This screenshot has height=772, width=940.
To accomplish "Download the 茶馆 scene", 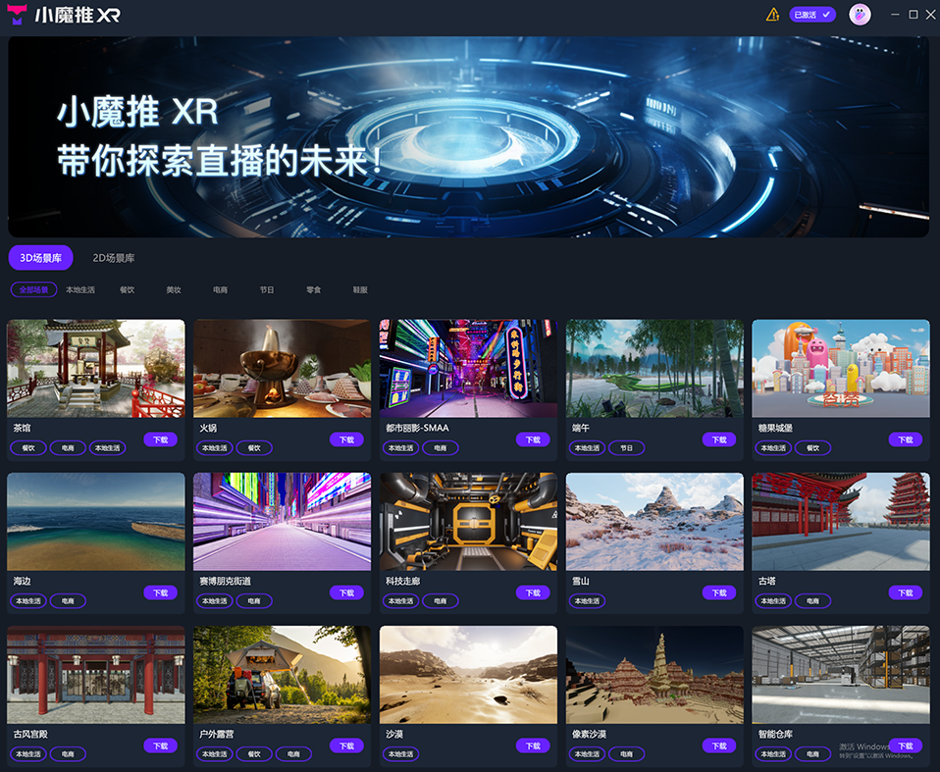I will click(x=160, y=439).
